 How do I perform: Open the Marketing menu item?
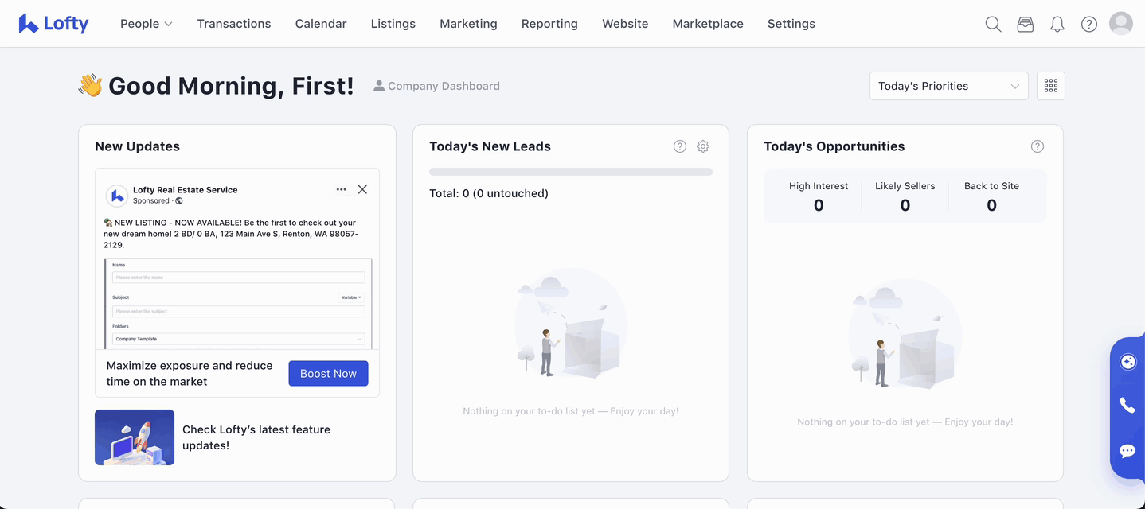(x=468, y=24)
